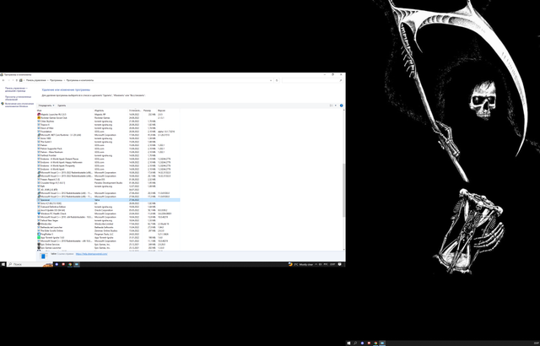540x346 pixels.
Task: Click the Microsoft .NET Core Runtime icon
Action: tap(39, 135)
